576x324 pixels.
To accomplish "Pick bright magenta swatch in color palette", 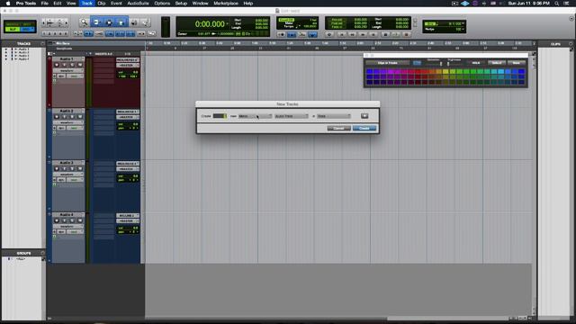I will pos(390,72).
